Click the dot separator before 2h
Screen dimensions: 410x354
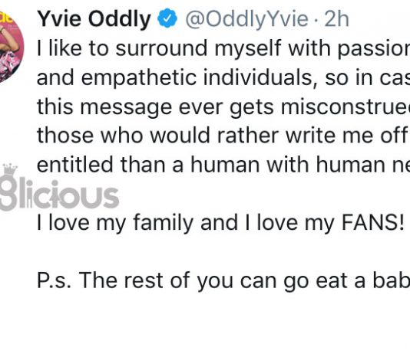316,20
